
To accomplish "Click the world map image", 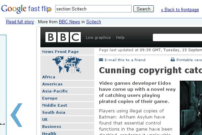I will 67,64.
